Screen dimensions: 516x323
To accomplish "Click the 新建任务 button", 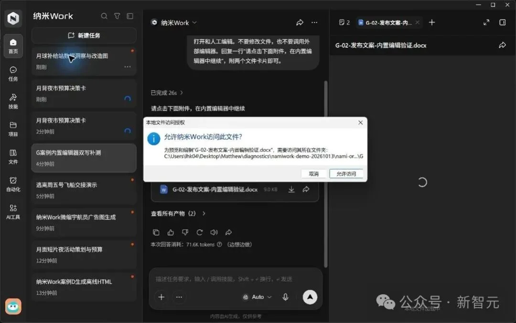I will (84, 35).
